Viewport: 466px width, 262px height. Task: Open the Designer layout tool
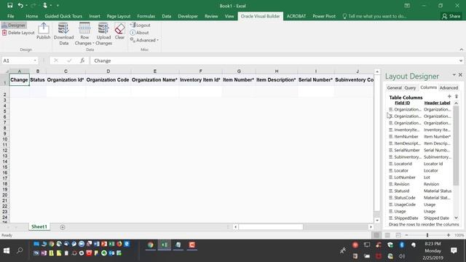pyautogui.click(x=14, y=25)
